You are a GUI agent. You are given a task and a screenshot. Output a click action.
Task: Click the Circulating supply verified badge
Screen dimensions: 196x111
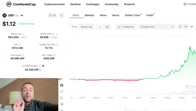(43, 66)
